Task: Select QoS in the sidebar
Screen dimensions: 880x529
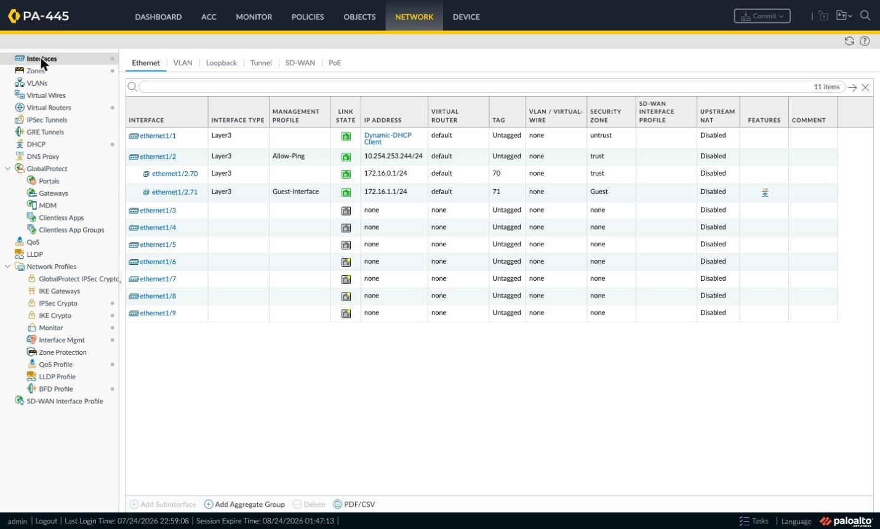Action: (x=33, y=242)
